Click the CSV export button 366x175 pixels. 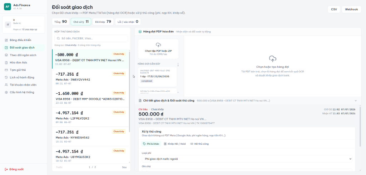pyautogui.click(x=334, y=9)
